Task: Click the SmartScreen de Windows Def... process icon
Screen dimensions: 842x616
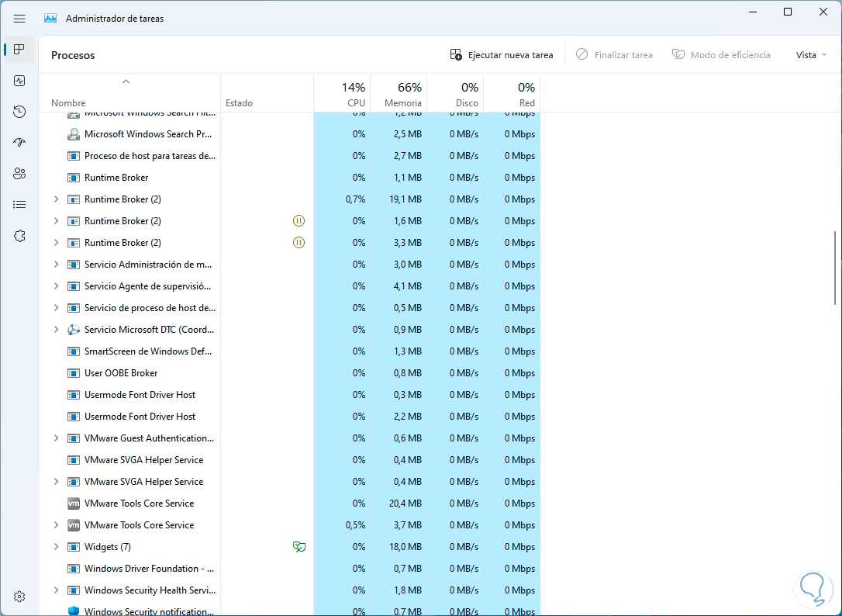Action: point(74,351)
